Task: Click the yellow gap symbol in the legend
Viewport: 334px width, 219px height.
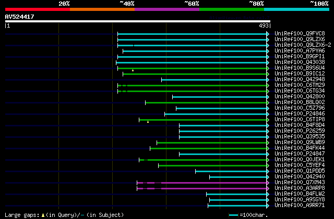Action: 43,215
